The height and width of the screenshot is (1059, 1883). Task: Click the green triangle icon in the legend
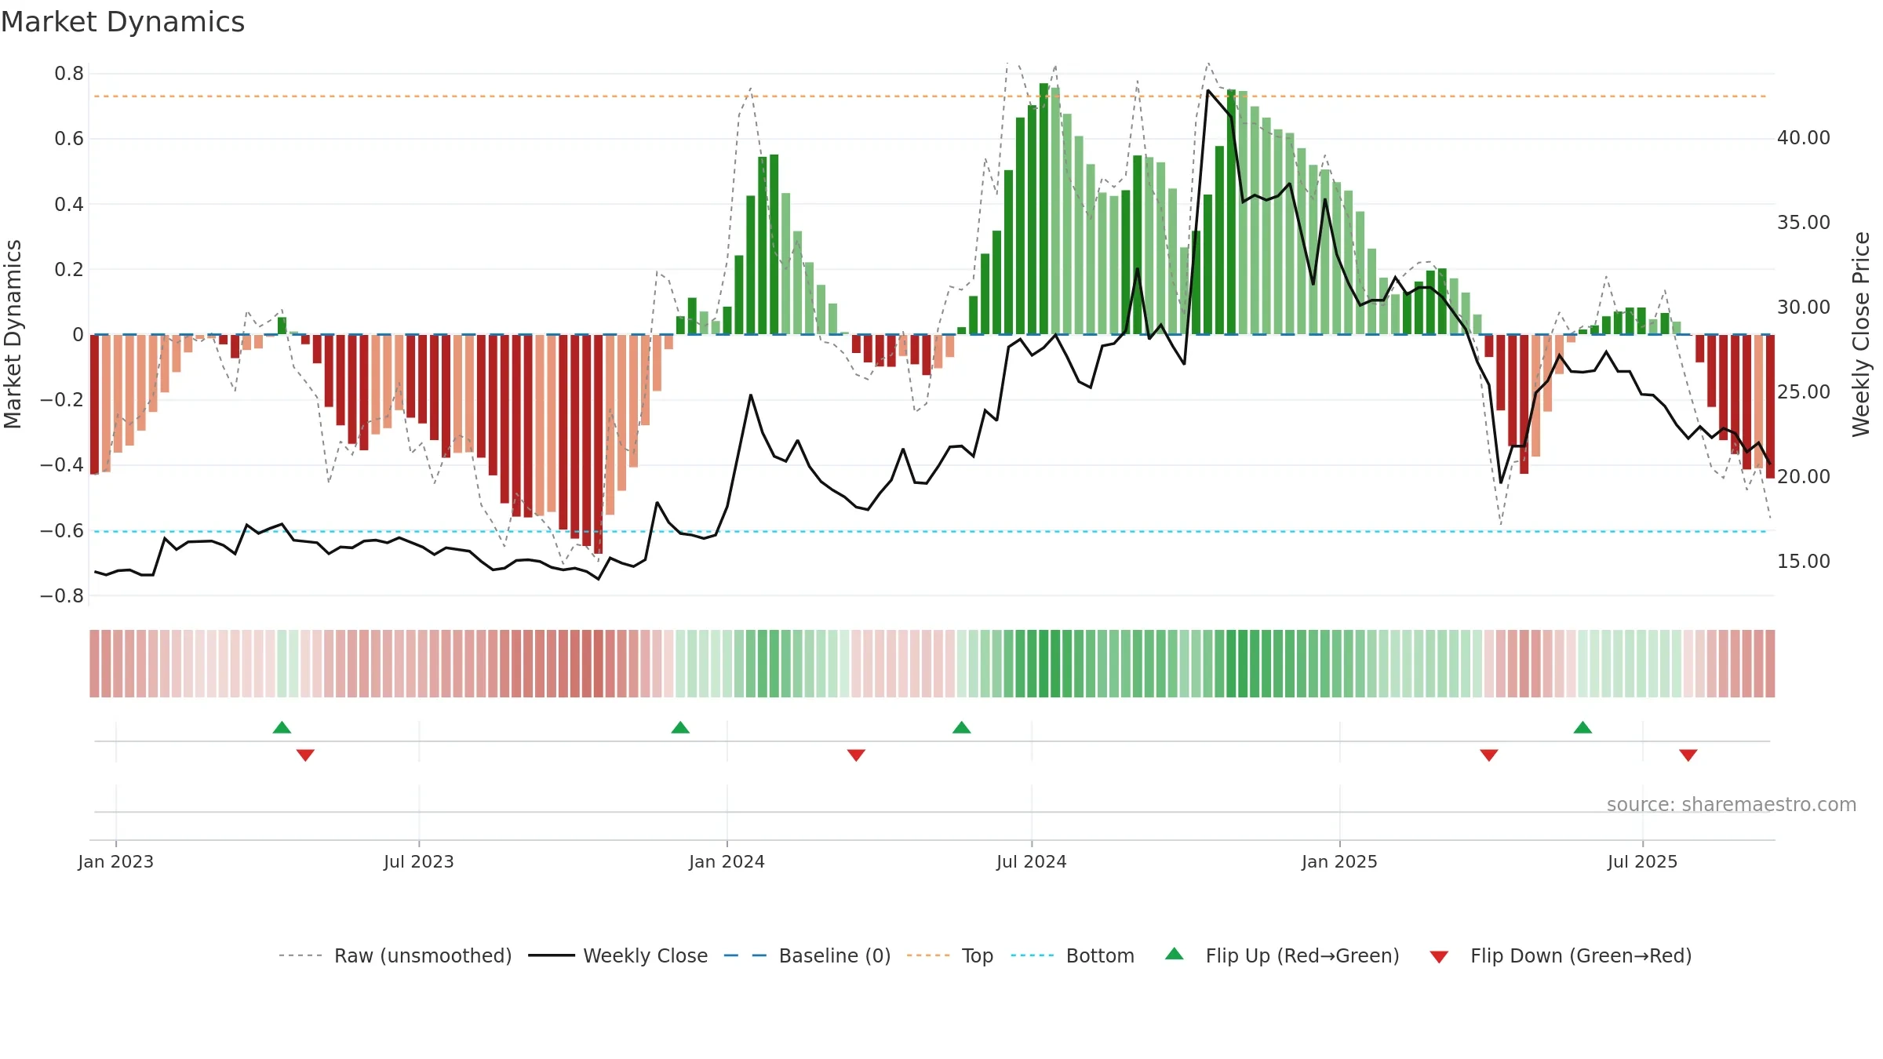click(1175, 954)
